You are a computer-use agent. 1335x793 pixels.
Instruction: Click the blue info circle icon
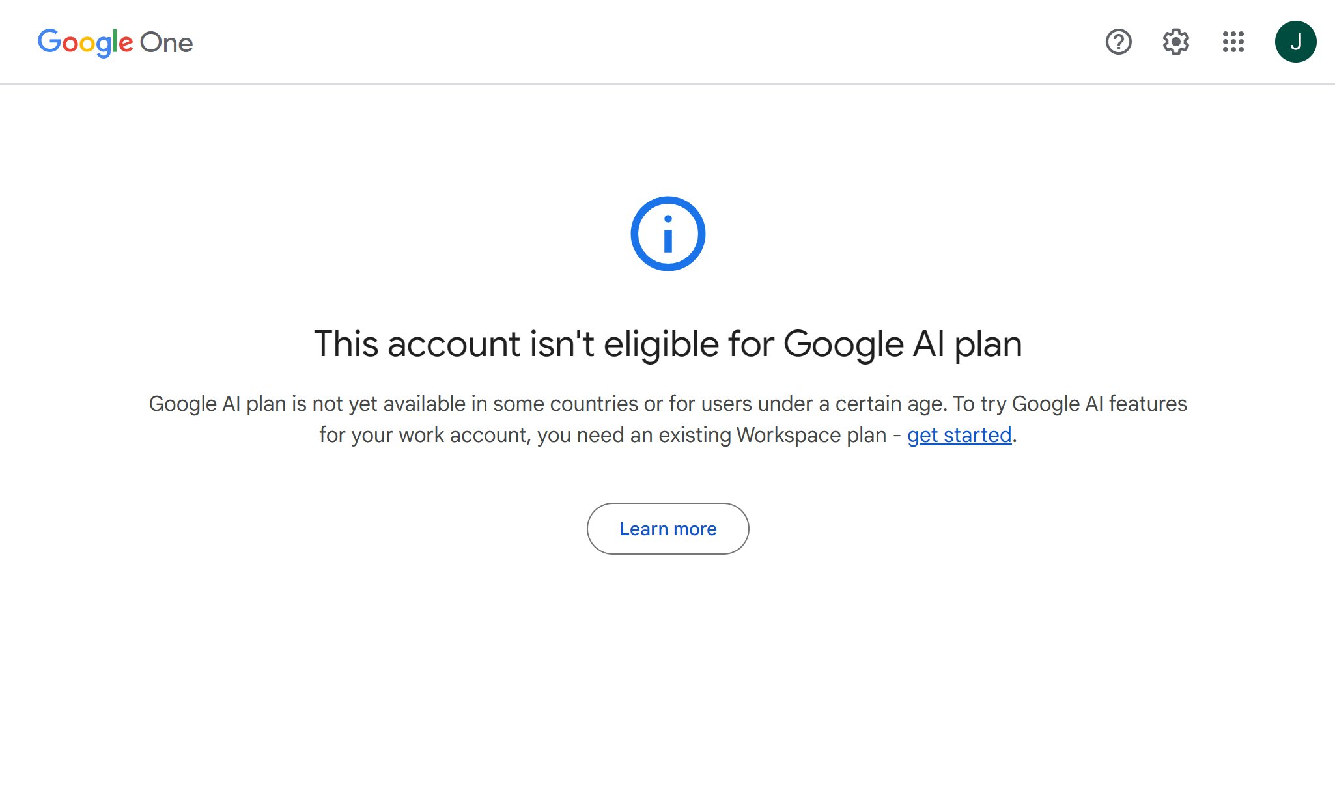coord(667,234)
